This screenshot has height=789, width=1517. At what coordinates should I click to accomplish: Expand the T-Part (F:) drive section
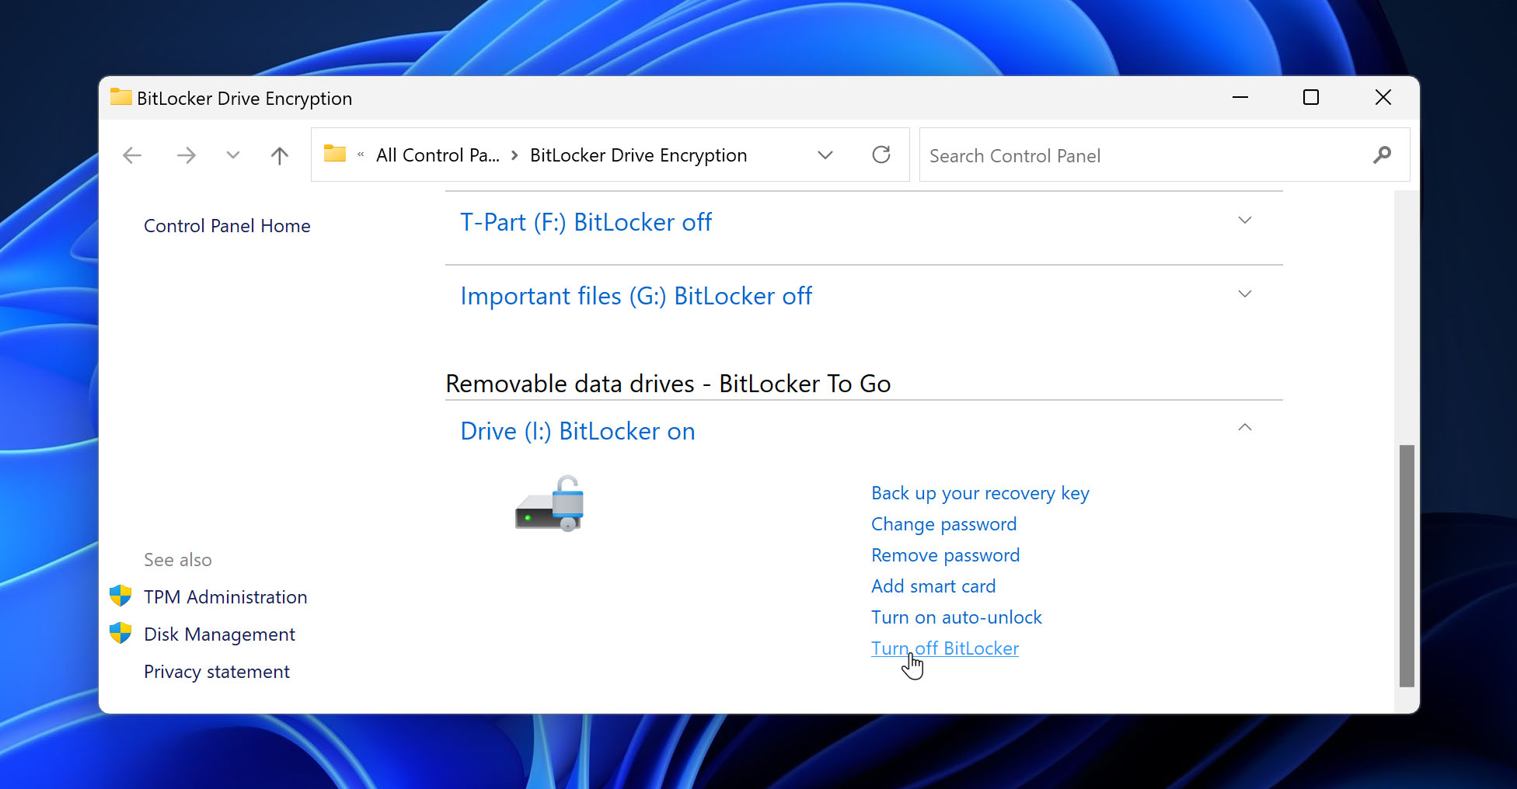coord(1244,221)
